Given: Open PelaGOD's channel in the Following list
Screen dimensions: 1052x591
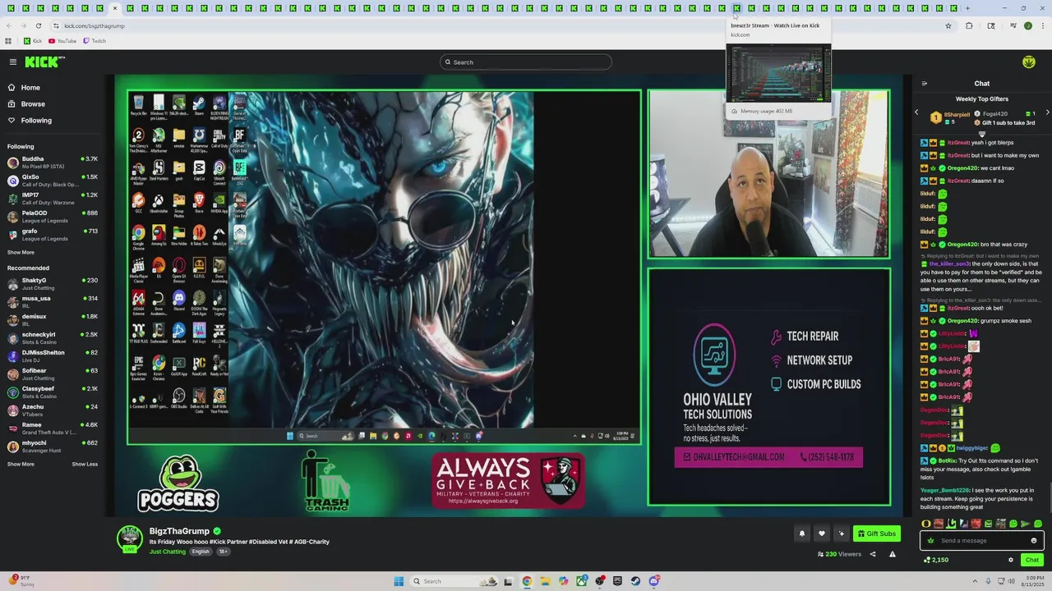Looking at the screenshot, I should click(x=53, y=217).
